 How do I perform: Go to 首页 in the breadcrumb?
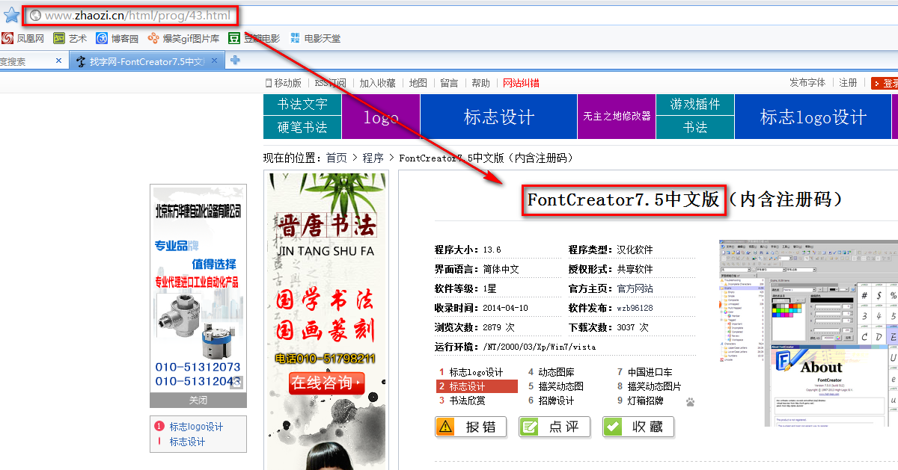pos(336,158)
